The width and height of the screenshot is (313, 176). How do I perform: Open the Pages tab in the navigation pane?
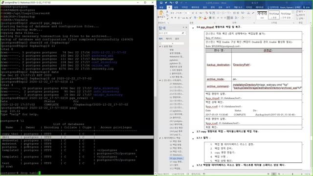pyautogui.click(x=169, y=39)
